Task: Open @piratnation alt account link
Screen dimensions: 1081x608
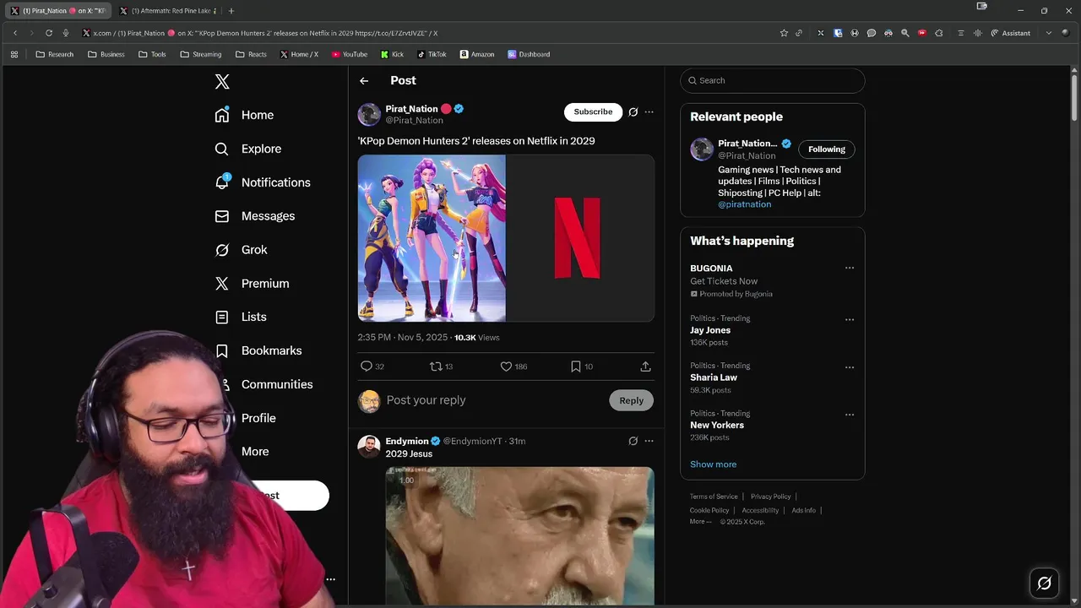Action: click(x=744, y=204)
